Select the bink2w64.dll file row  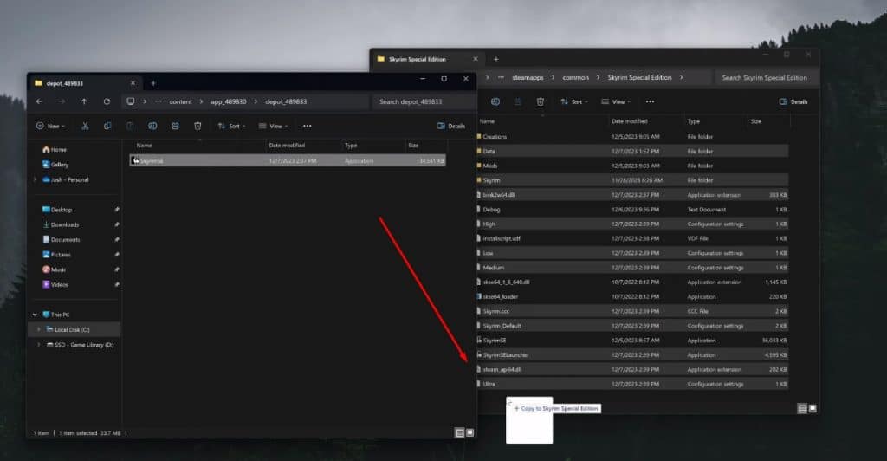pyautogui.click(x=632, y=195)
